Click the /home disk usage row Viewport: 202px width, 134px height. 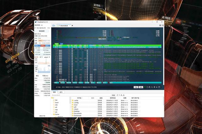pos(42,91)
